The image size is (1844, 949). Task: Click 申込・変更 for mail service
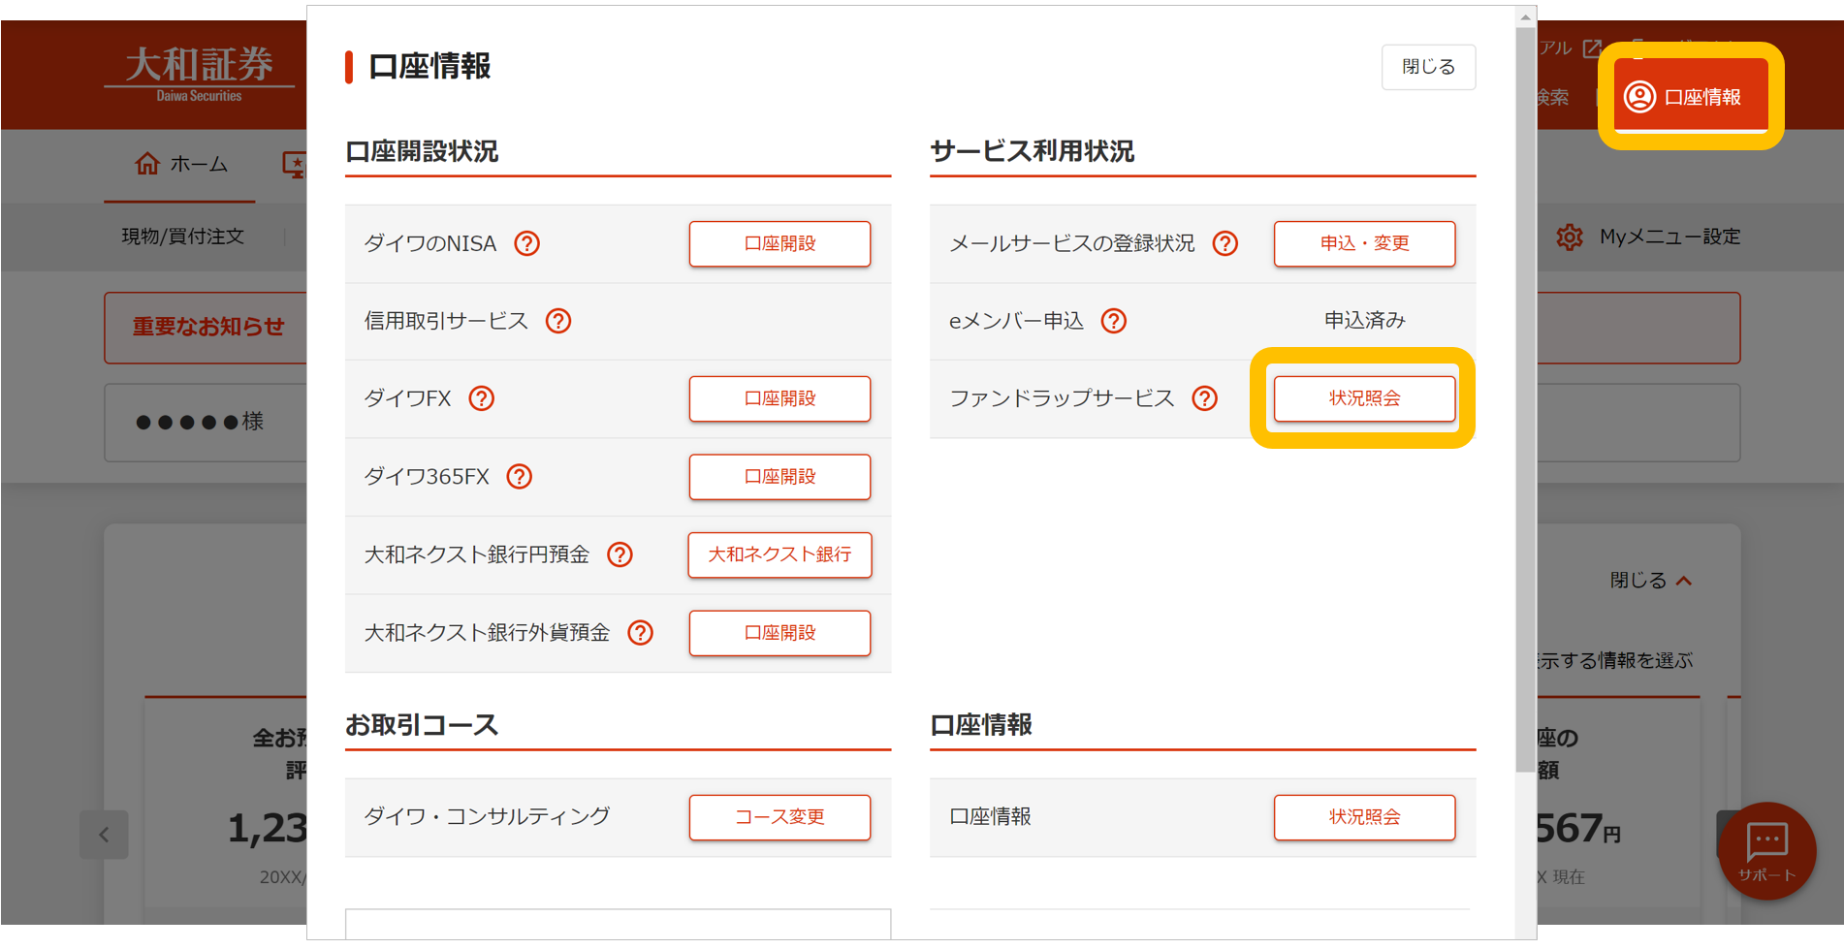(x=1364, y=243)
